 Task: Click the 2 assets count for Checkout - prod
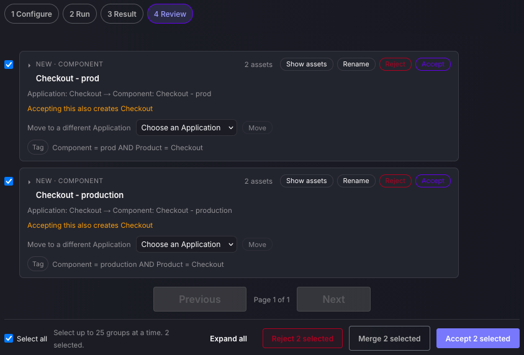tap(258, 65)
